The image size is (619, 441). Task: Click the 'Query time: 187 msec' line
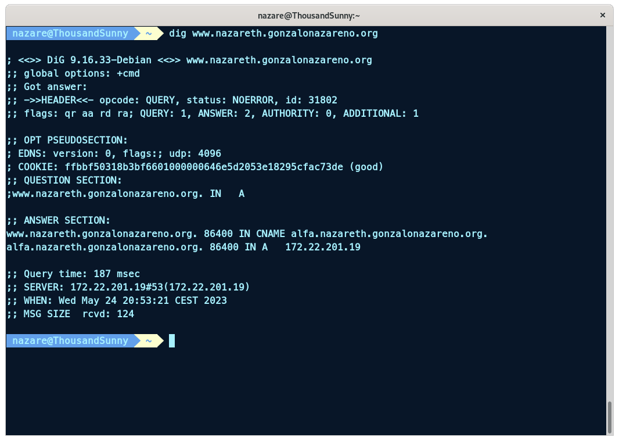(x=73, y=274)
